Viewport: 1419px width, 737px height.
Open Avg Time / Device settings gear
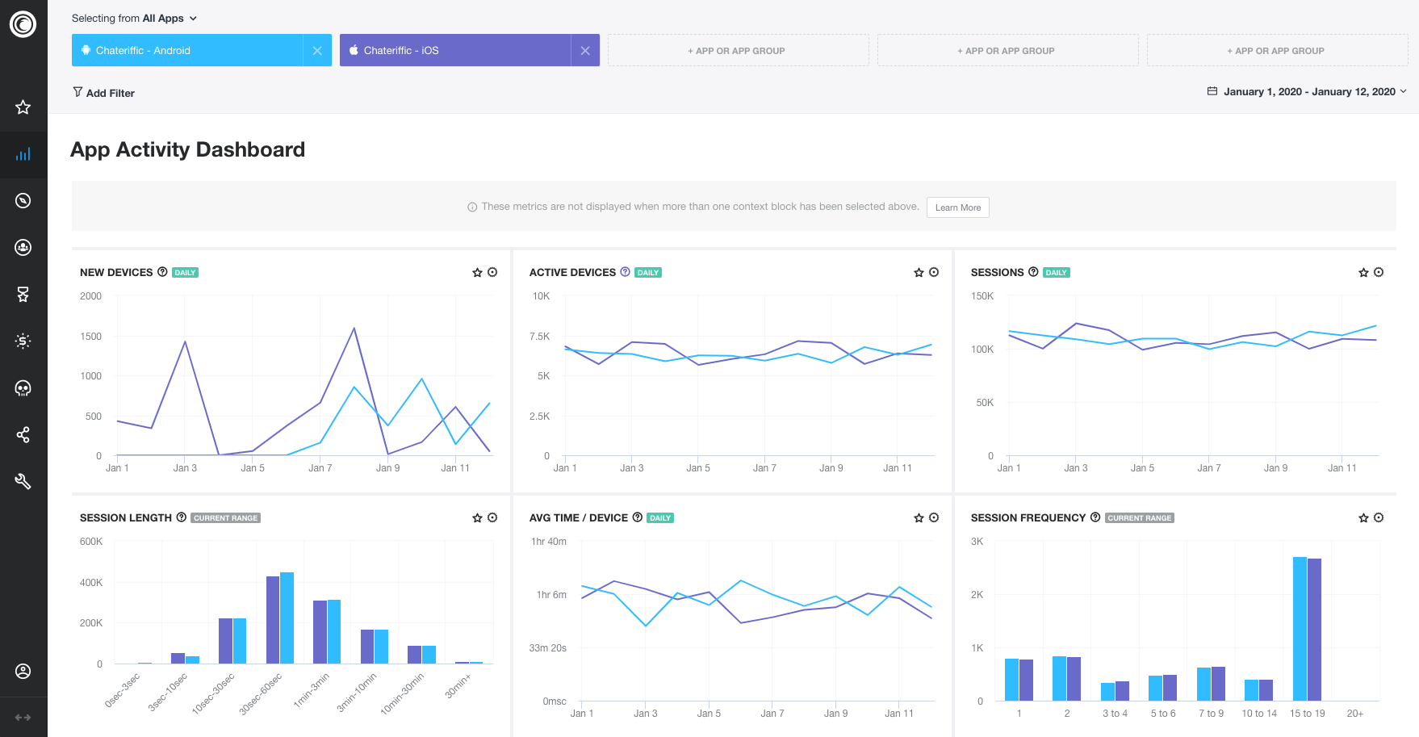pos(934,518)
